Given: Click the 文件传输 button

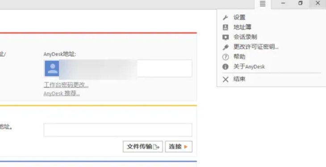Looking at the screenshot, I should pos(143,147).
